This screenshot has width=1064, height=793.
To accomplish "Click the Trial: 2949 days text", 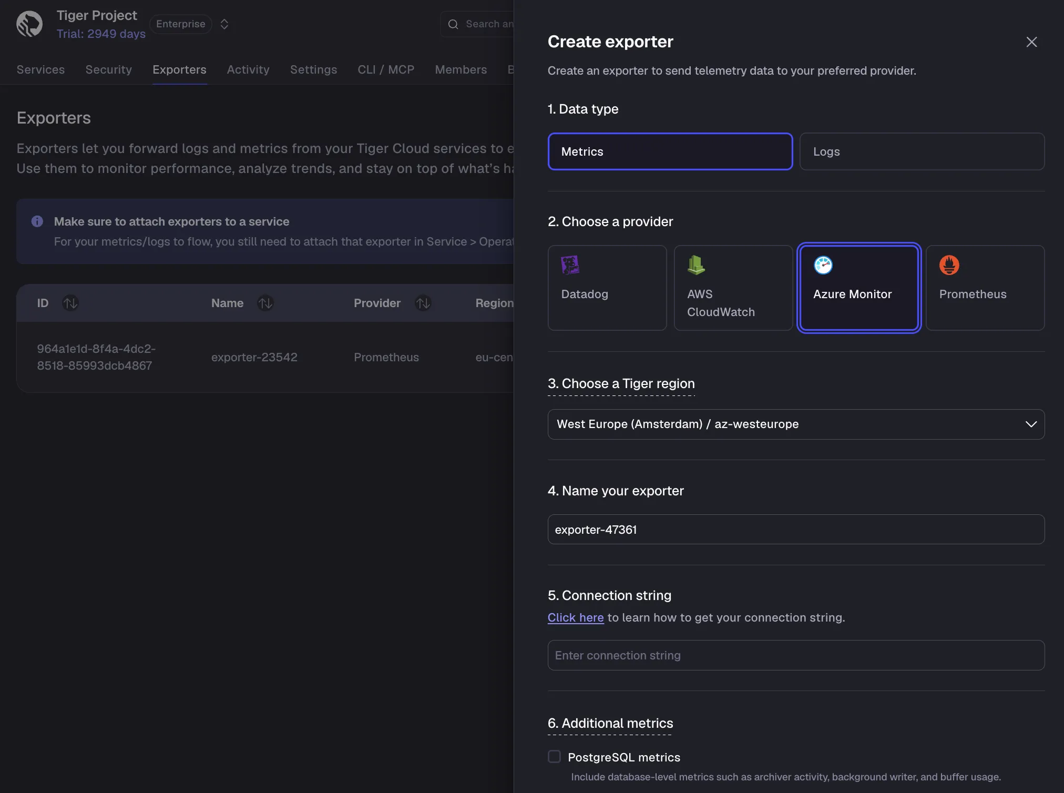I will tap(101, 34).
